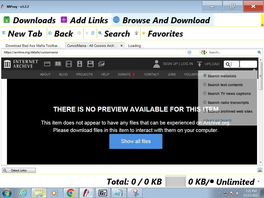
Task: Open the Advanced Search link
Action: coord(217,120)
